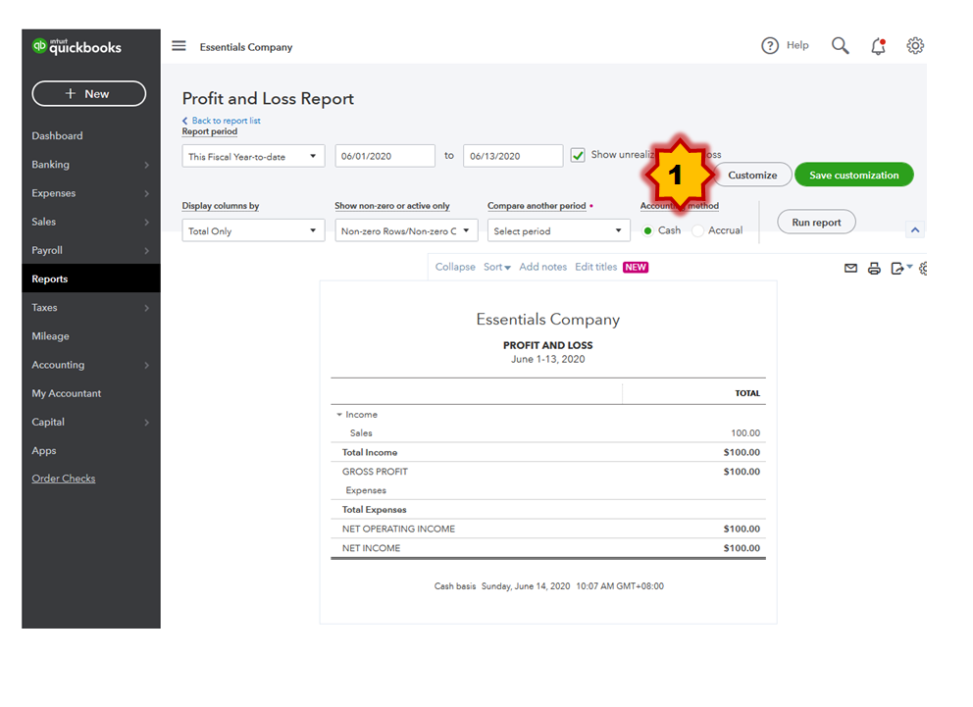This screenshot has height=707, width=973.
Task: Open the Report period dropdown
Action: (x=253, y=156)
